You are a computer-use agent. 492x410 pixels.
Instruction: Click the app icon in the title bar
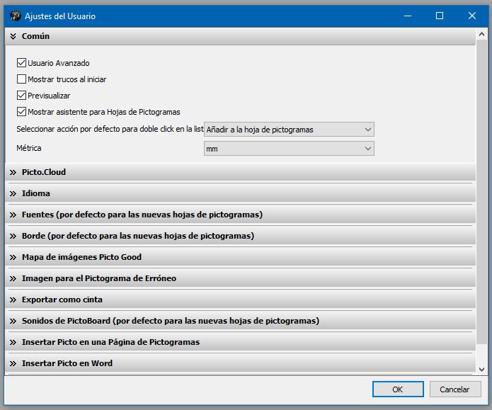tap(15, 16)
